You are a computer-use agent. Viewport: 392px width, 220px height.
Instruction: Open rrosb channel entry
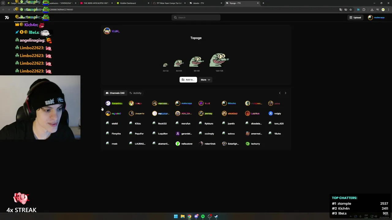click(112, 144)
